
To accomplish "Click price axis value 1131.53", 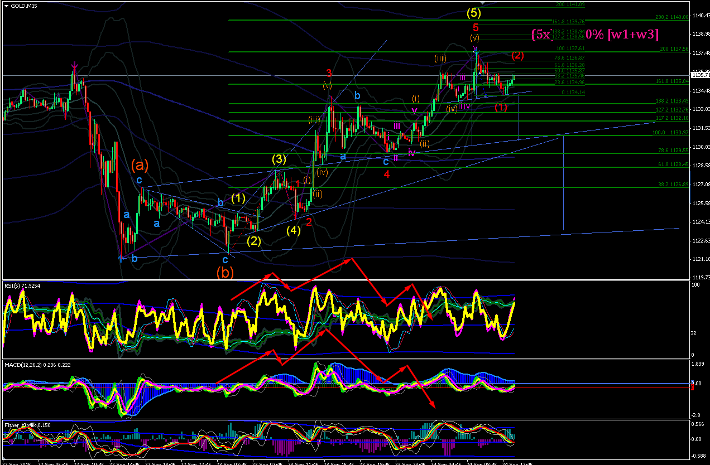I will coord(701,128).
